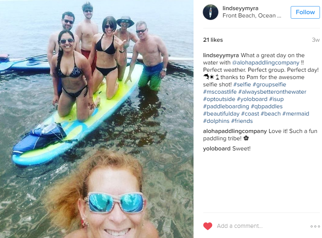Open the lindseyymyra username in header
Viewport: 322px width, 238px height.
pyautogui.click(x=240, y=9)
